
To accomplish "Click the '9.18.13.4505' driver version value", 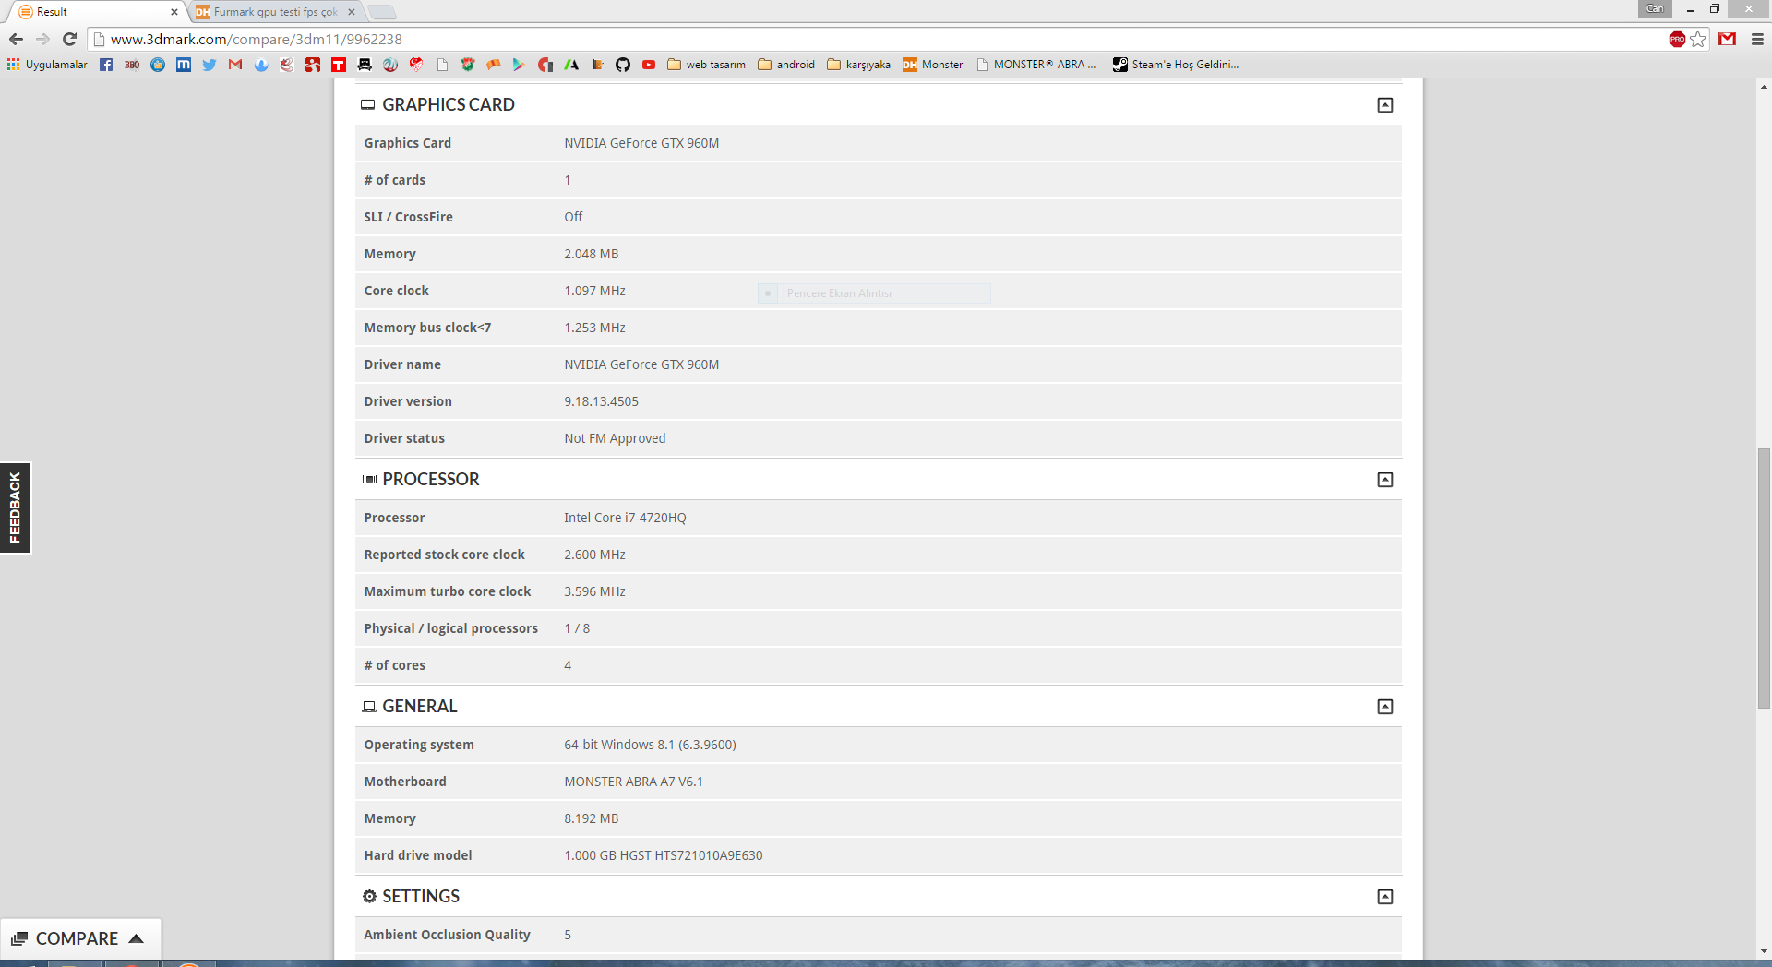I will point(601,401).
